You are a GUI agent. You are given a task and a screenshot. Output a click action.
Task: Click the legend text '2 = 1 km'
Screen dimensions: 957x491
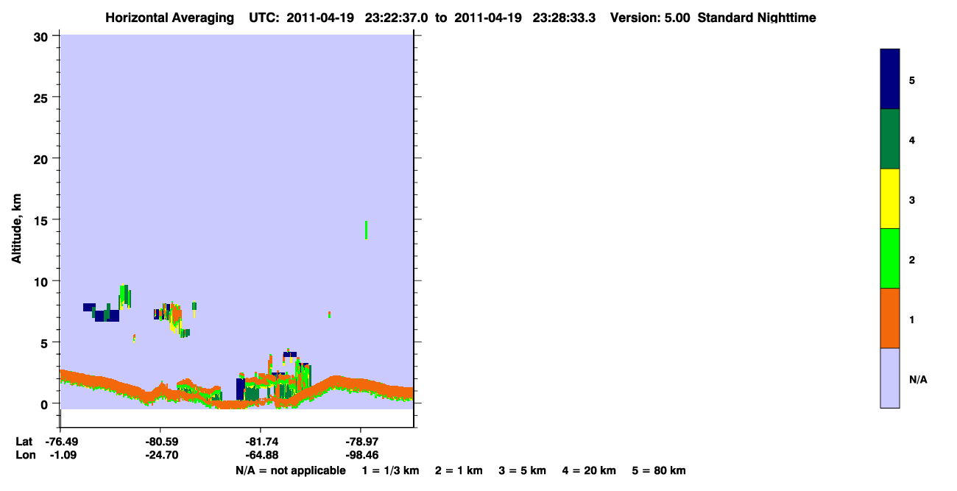[459, 470]
